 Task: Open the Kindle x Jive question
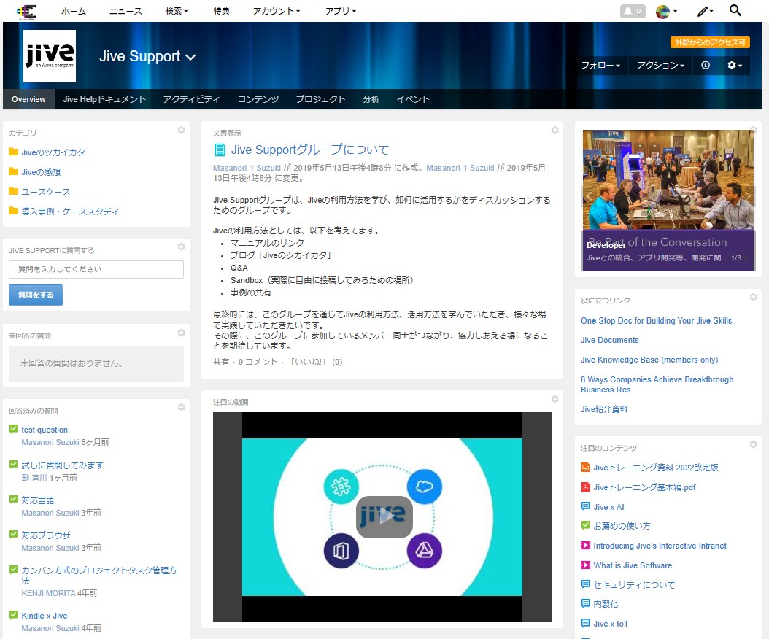[44, 616]
